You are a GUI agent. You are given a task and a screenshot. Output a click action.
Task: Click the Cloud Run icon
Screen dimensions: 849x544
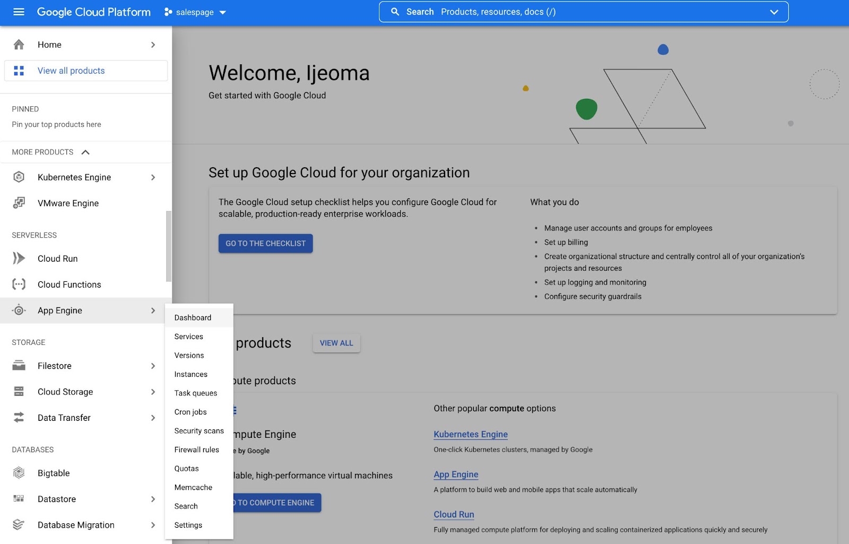point(19,258)
